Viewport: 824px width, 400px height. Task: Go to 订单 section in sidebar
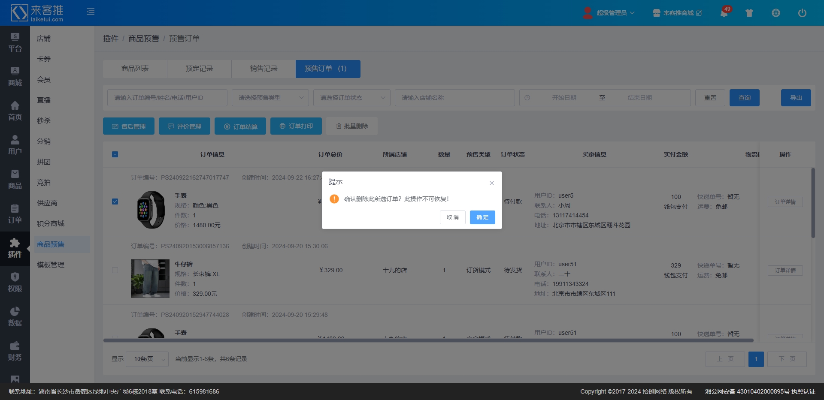15,214
